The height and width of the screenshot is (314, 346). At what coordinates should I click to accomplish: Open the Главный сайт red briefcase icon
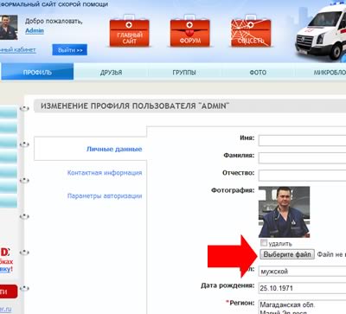coord(129,31)
